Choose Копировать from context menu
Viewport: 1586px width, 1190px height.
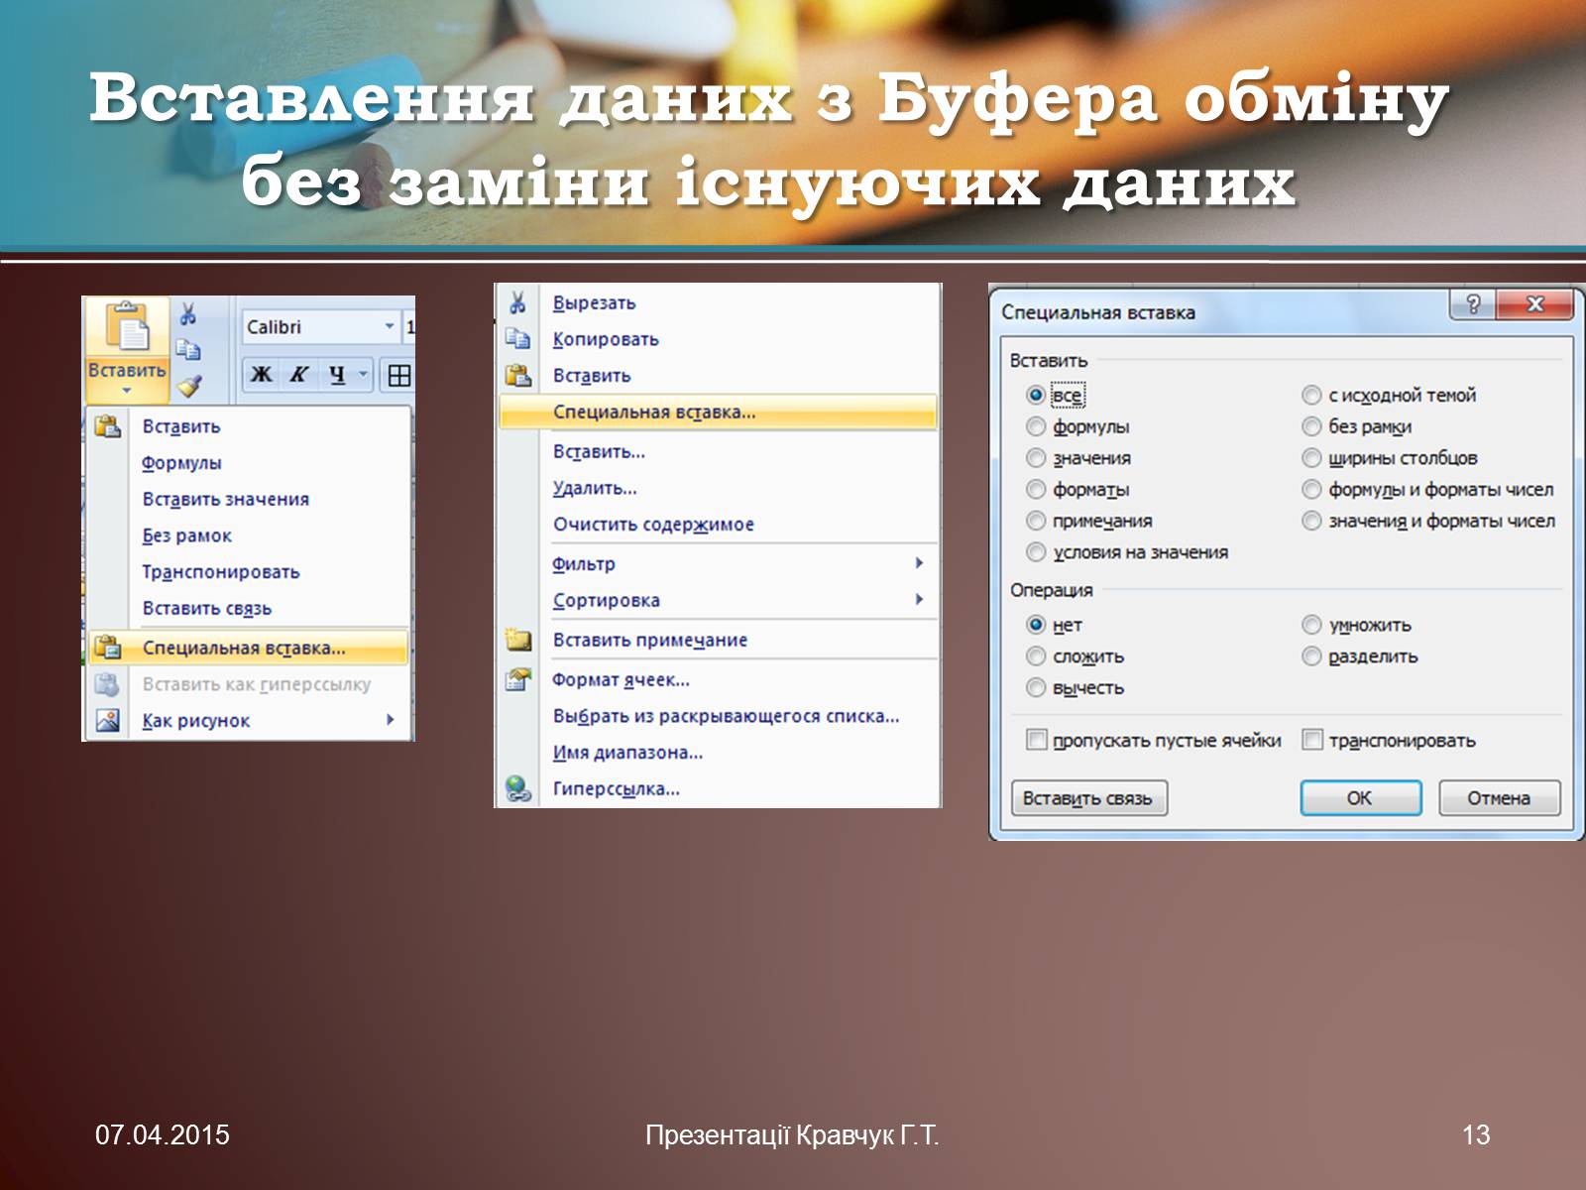718,338
